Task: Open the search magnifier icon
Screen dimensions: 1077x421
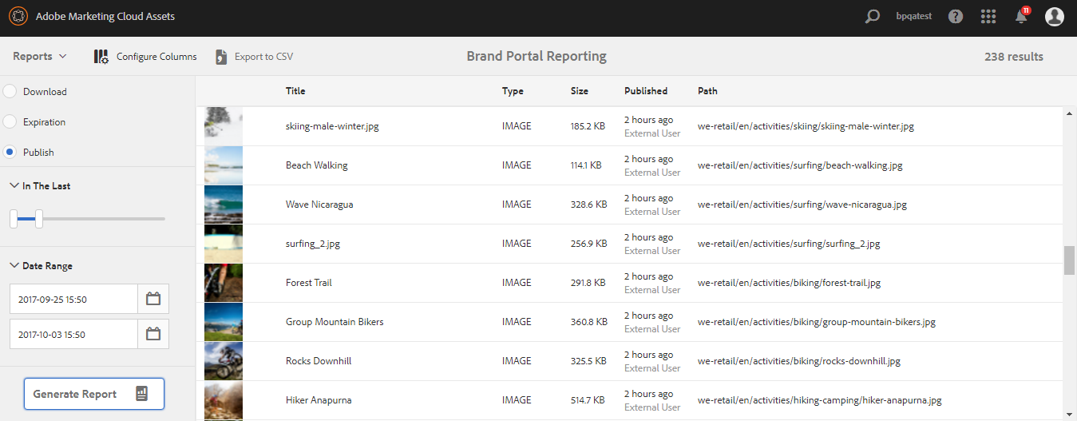Action: click(873, 17)
